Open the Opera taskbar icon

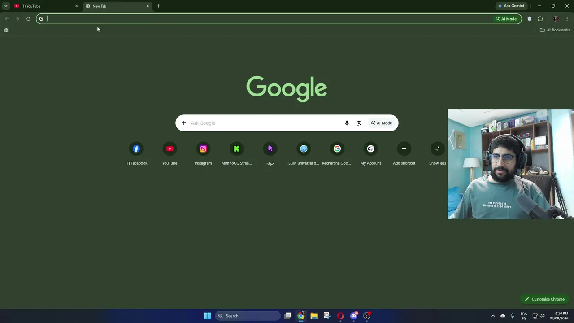[x=340, y=316]
